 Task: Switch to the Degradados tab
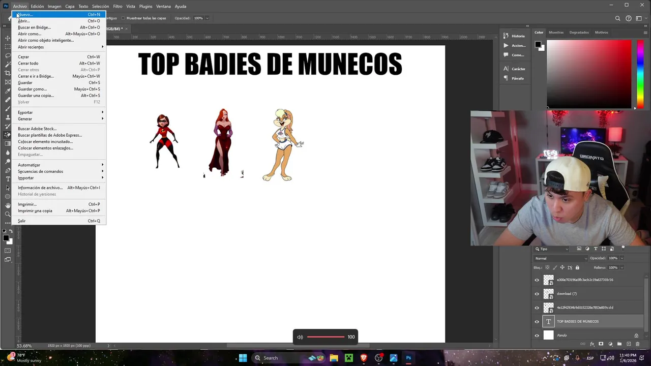(579, 33)
